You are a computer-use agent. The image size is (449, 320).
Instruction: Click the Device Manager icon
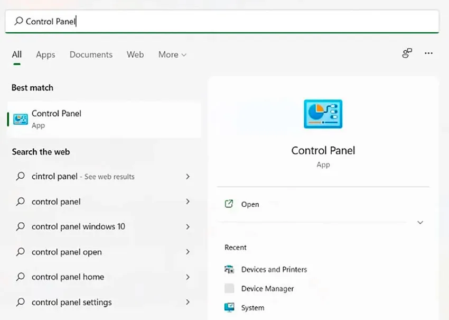pos(229,288)
